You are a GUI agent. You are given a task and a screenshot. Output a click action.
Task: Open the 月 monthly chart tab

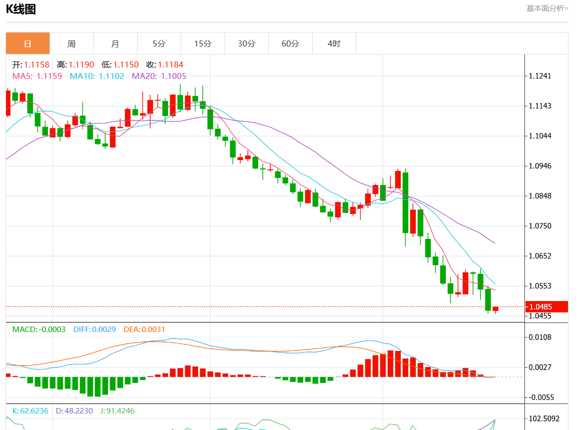115,43
